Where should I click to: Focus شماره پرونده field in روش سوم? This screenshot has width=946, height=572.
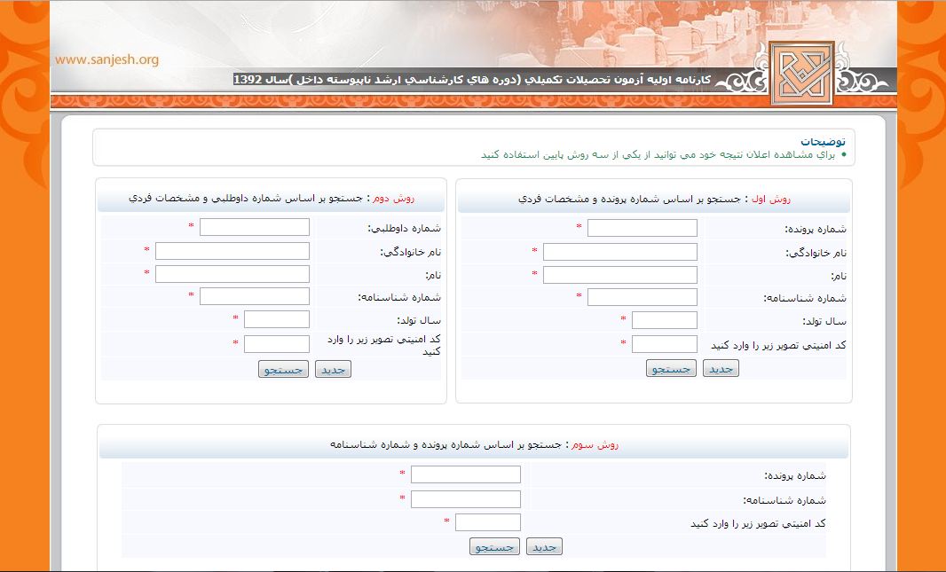pos(465,474)
